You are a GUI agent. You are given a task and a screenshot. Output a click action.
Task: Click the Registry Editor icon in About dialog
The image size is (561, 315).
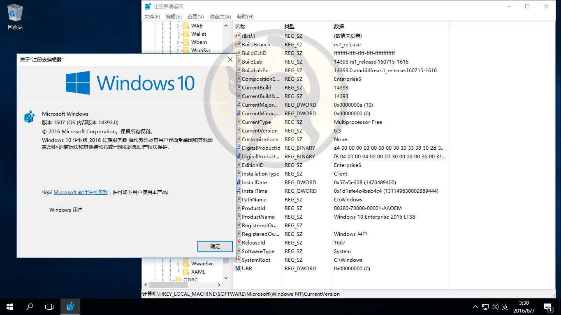click(29, 116)
